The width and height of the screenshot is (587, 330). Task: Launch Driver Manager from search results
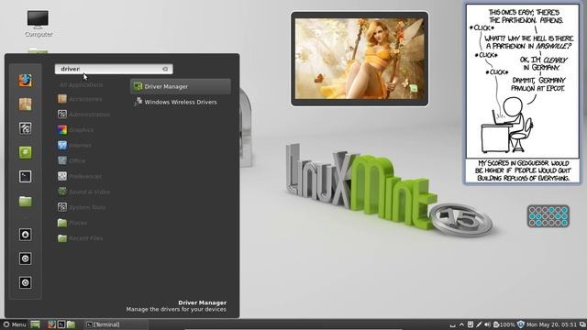click(181, 86)
